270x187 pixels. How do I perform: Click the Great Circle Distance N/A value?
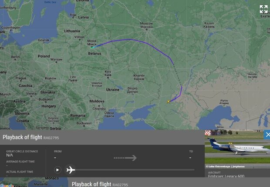[x=10, y=155]
